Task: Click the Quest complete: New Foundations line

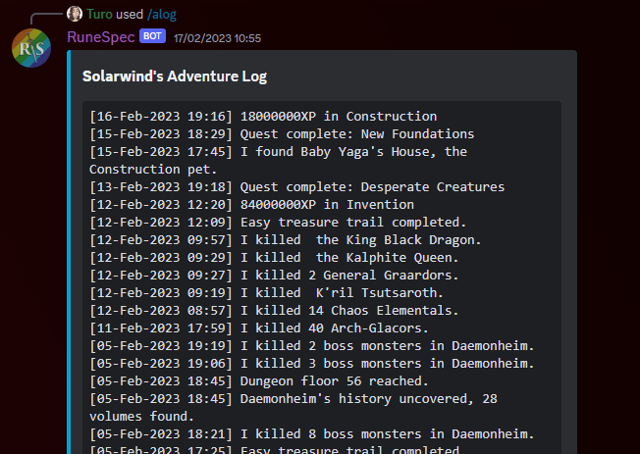Action: coord(282,133)
